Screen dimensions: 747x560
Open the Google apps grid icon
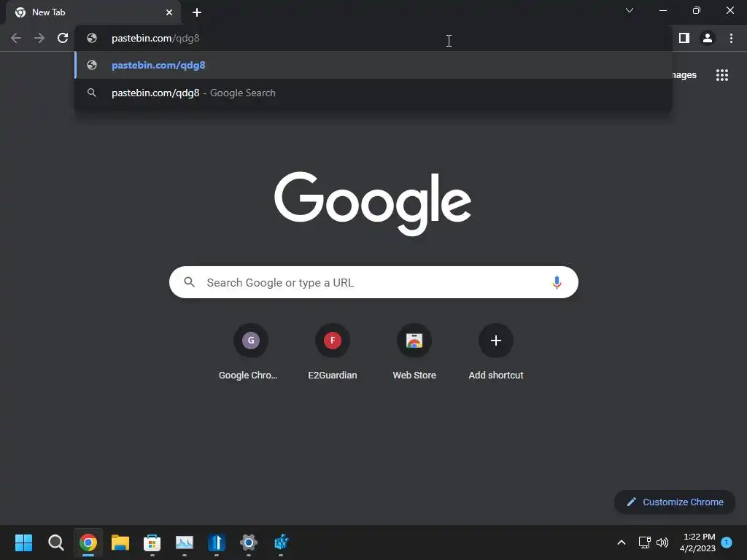(x=722, y=75)
